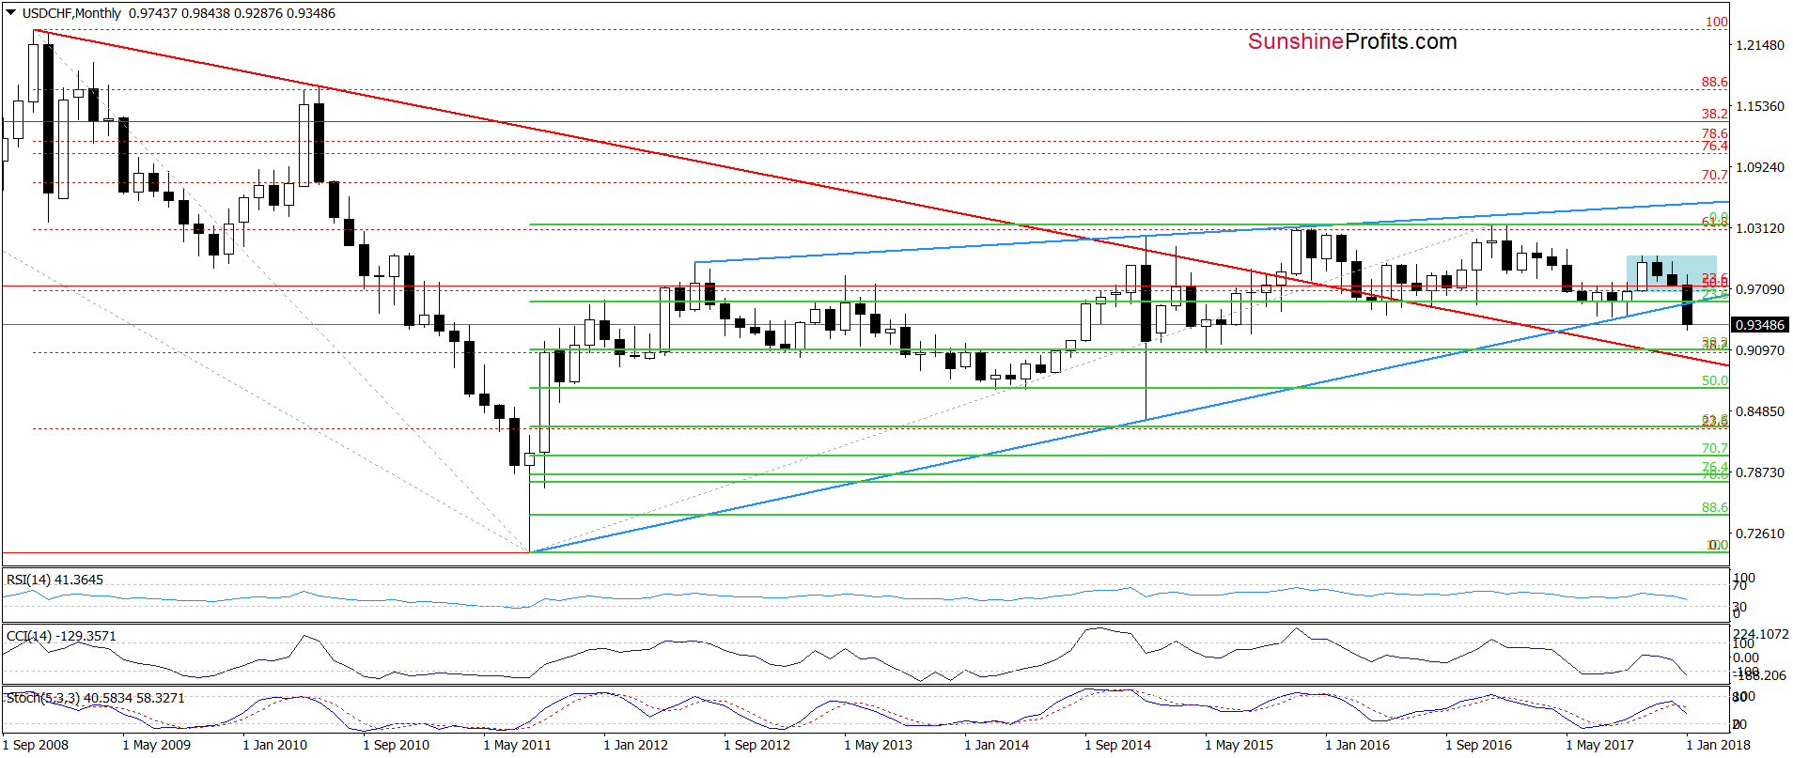Click the 1.03120 price axis label
This screenshot has height=758, width=1793.
tap(1760, 228)
